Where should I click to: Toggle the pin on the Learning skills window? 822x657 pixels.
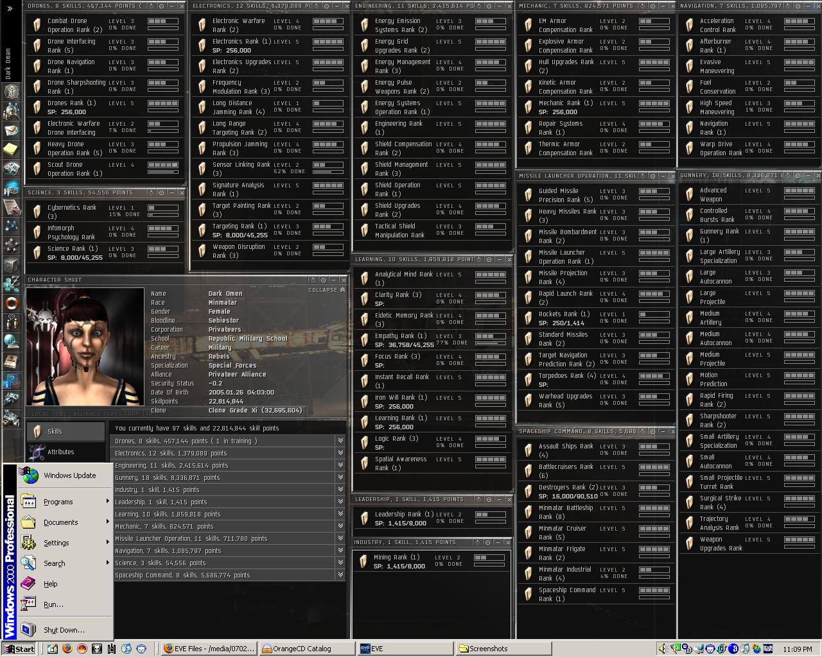[489, 259]
